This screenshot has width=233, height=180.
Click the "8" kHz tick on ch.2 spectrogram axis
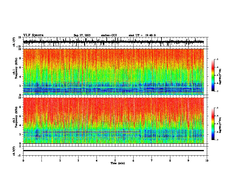[20, 107]
